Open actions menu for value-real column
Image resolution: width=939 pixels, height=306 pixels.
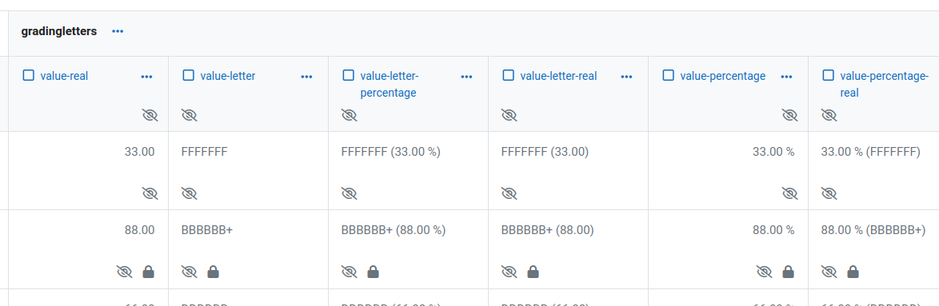point(146,77)
